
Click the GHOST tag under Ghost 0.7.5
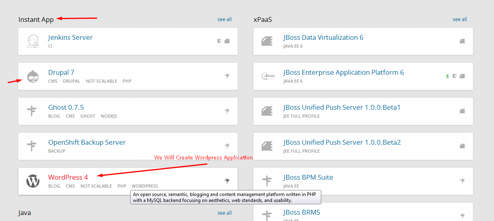pyautogui.click(x=88, y=116)
